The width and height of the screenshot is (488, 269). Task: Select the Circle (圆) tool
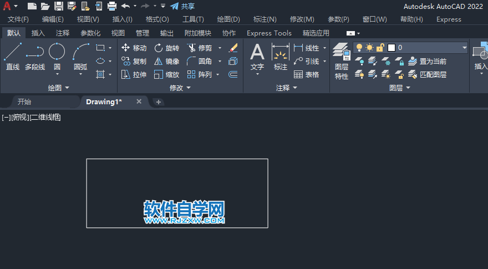tap(57, 57)
